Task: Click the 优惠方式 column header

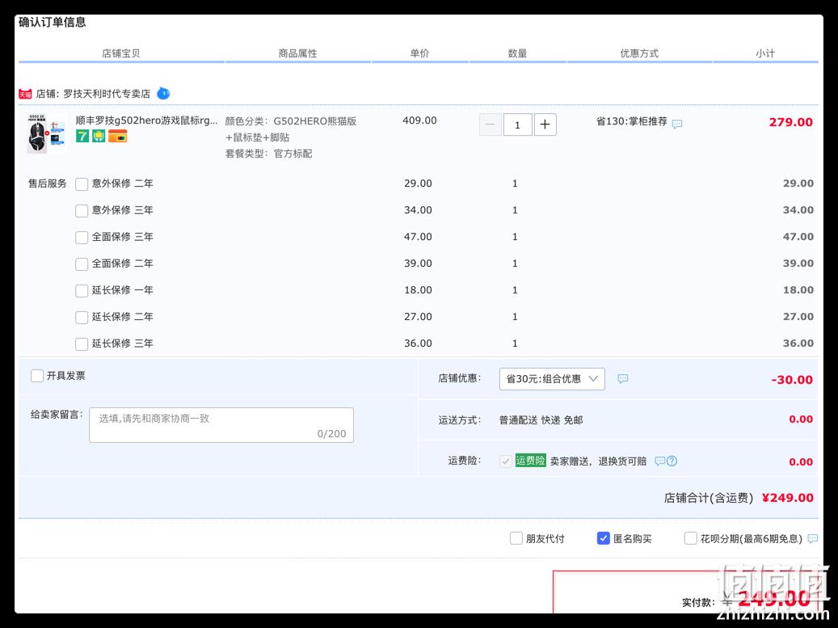Action: coord(639,53)
